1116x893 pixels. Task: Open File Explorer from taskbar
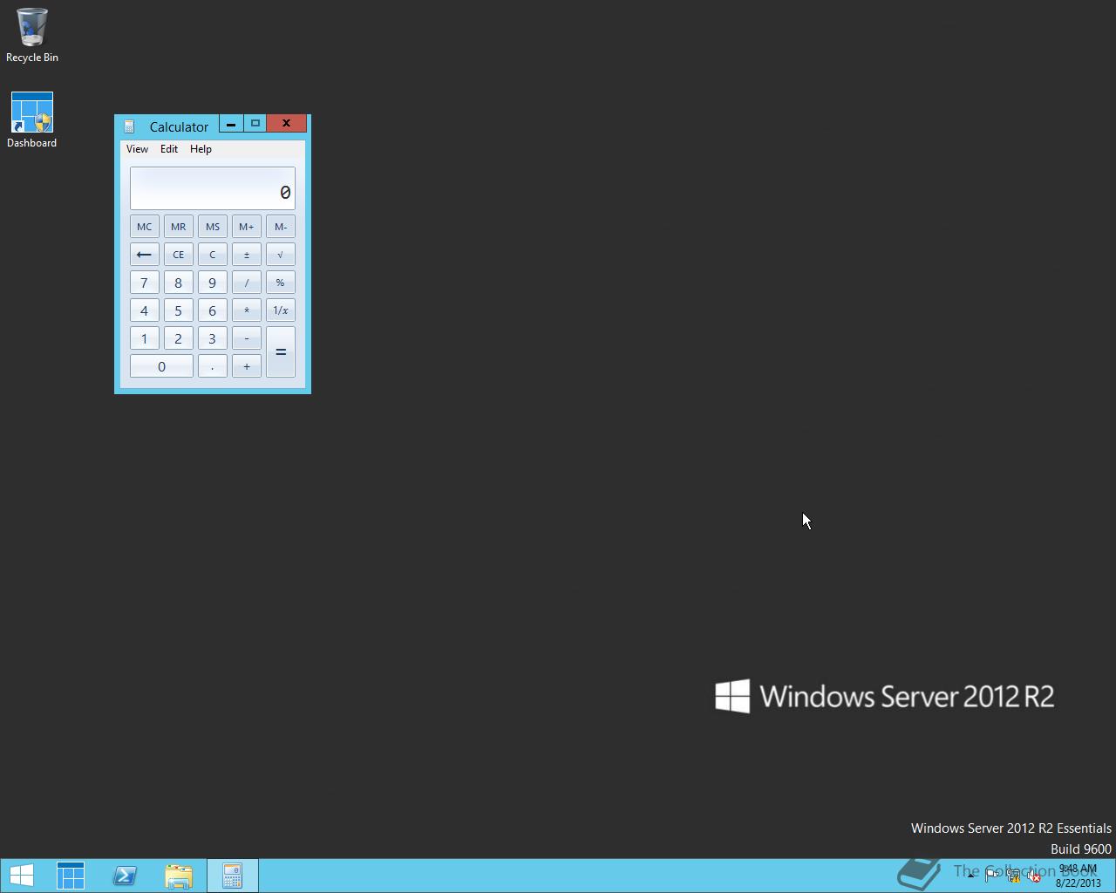[179, 876]
